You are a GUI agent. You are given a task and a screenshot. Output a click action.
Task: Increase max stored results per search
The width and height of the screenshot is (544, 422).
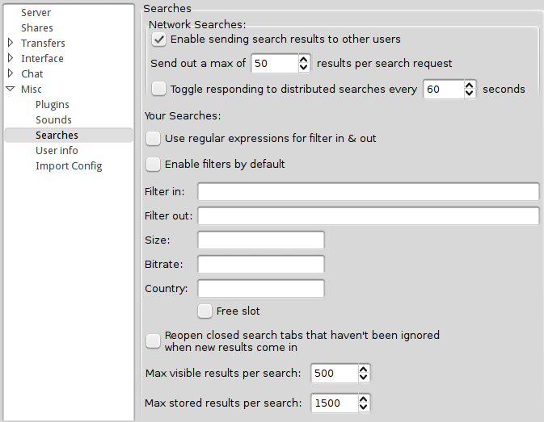pyautogui.click(x=363, y=399)
